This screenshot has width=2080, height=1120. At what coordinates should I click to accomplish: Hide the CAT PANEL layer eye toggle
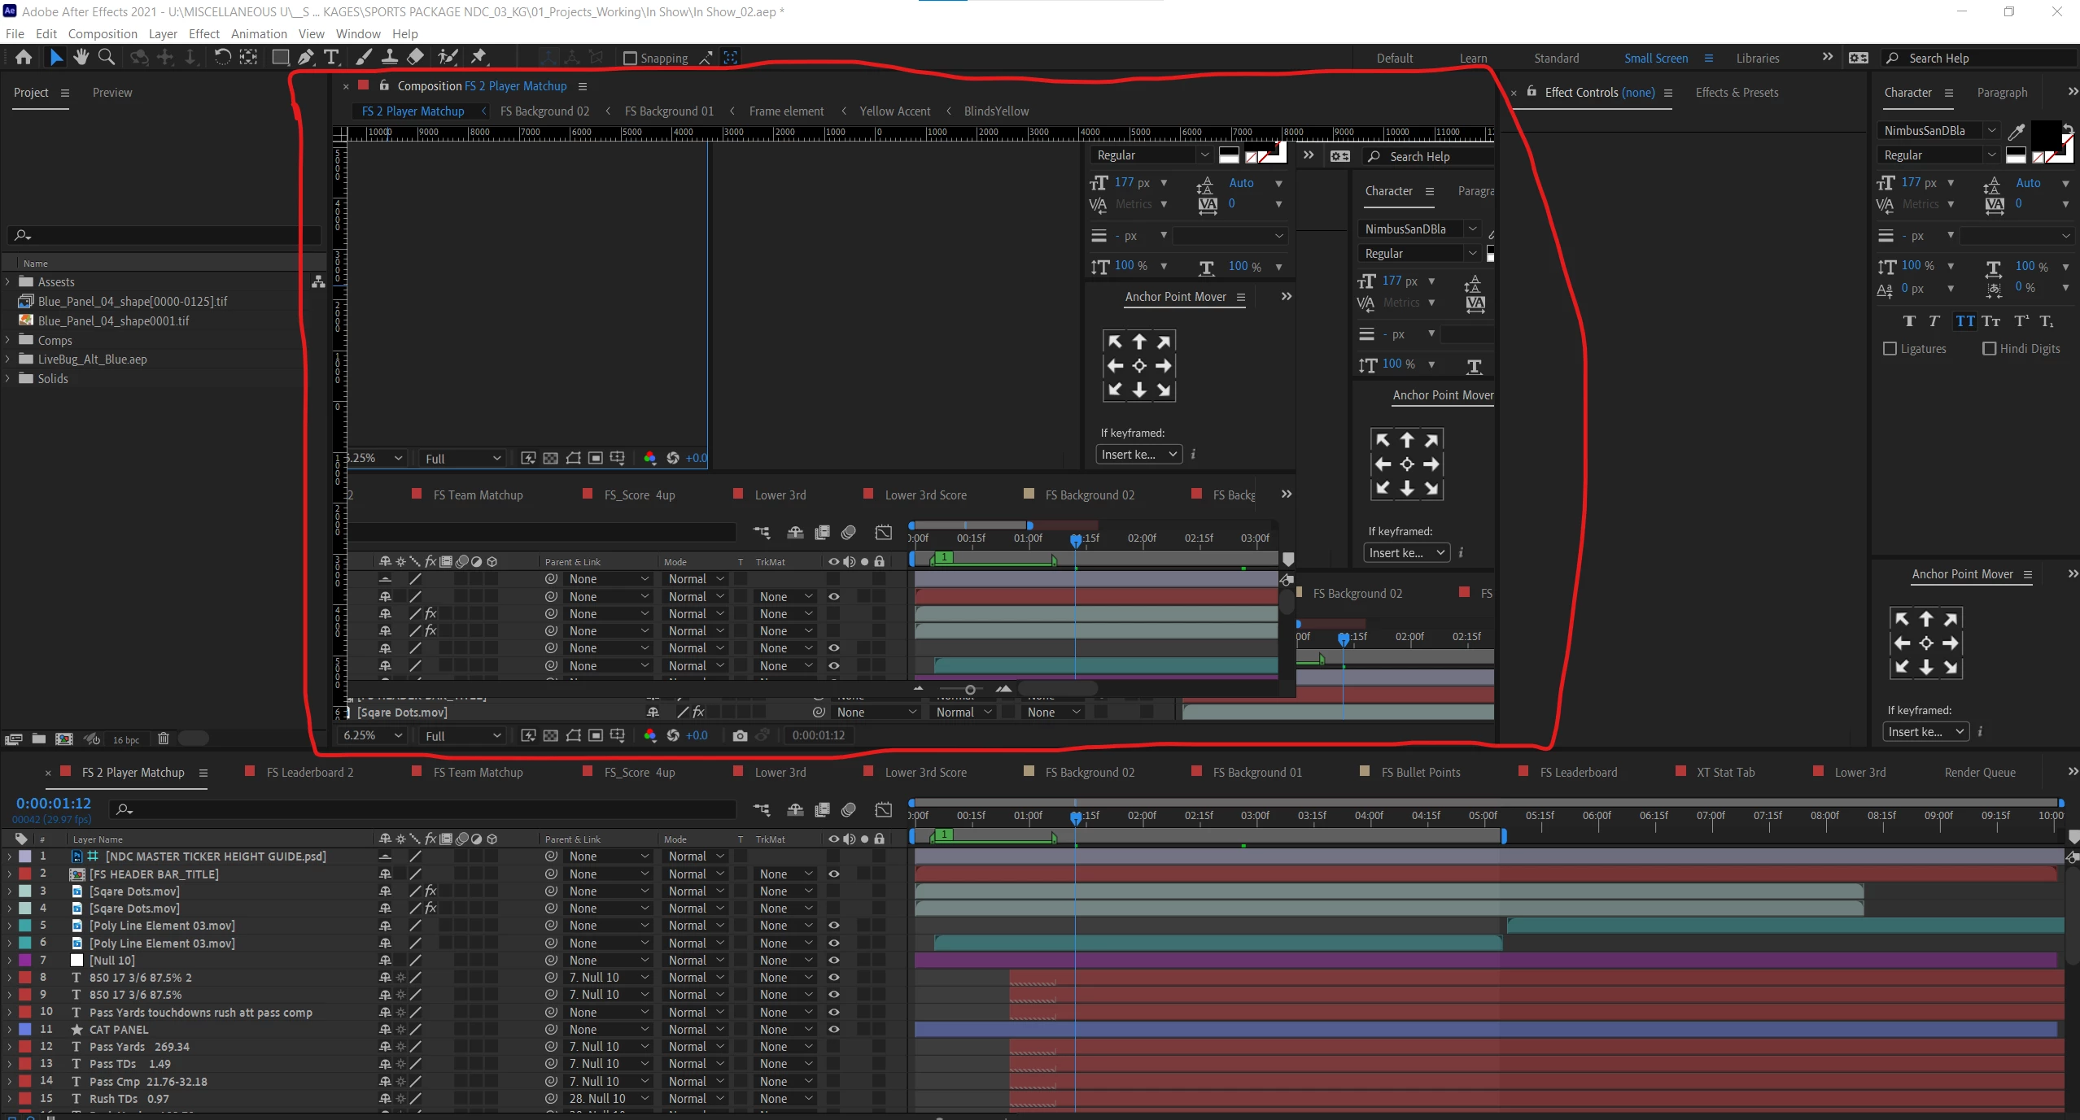point(833,1030)
